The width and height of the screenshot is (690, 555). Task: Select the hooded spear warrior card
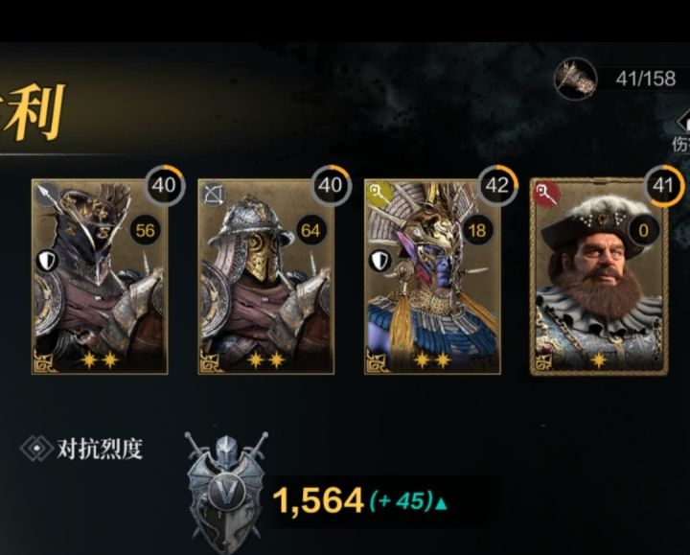100,276
